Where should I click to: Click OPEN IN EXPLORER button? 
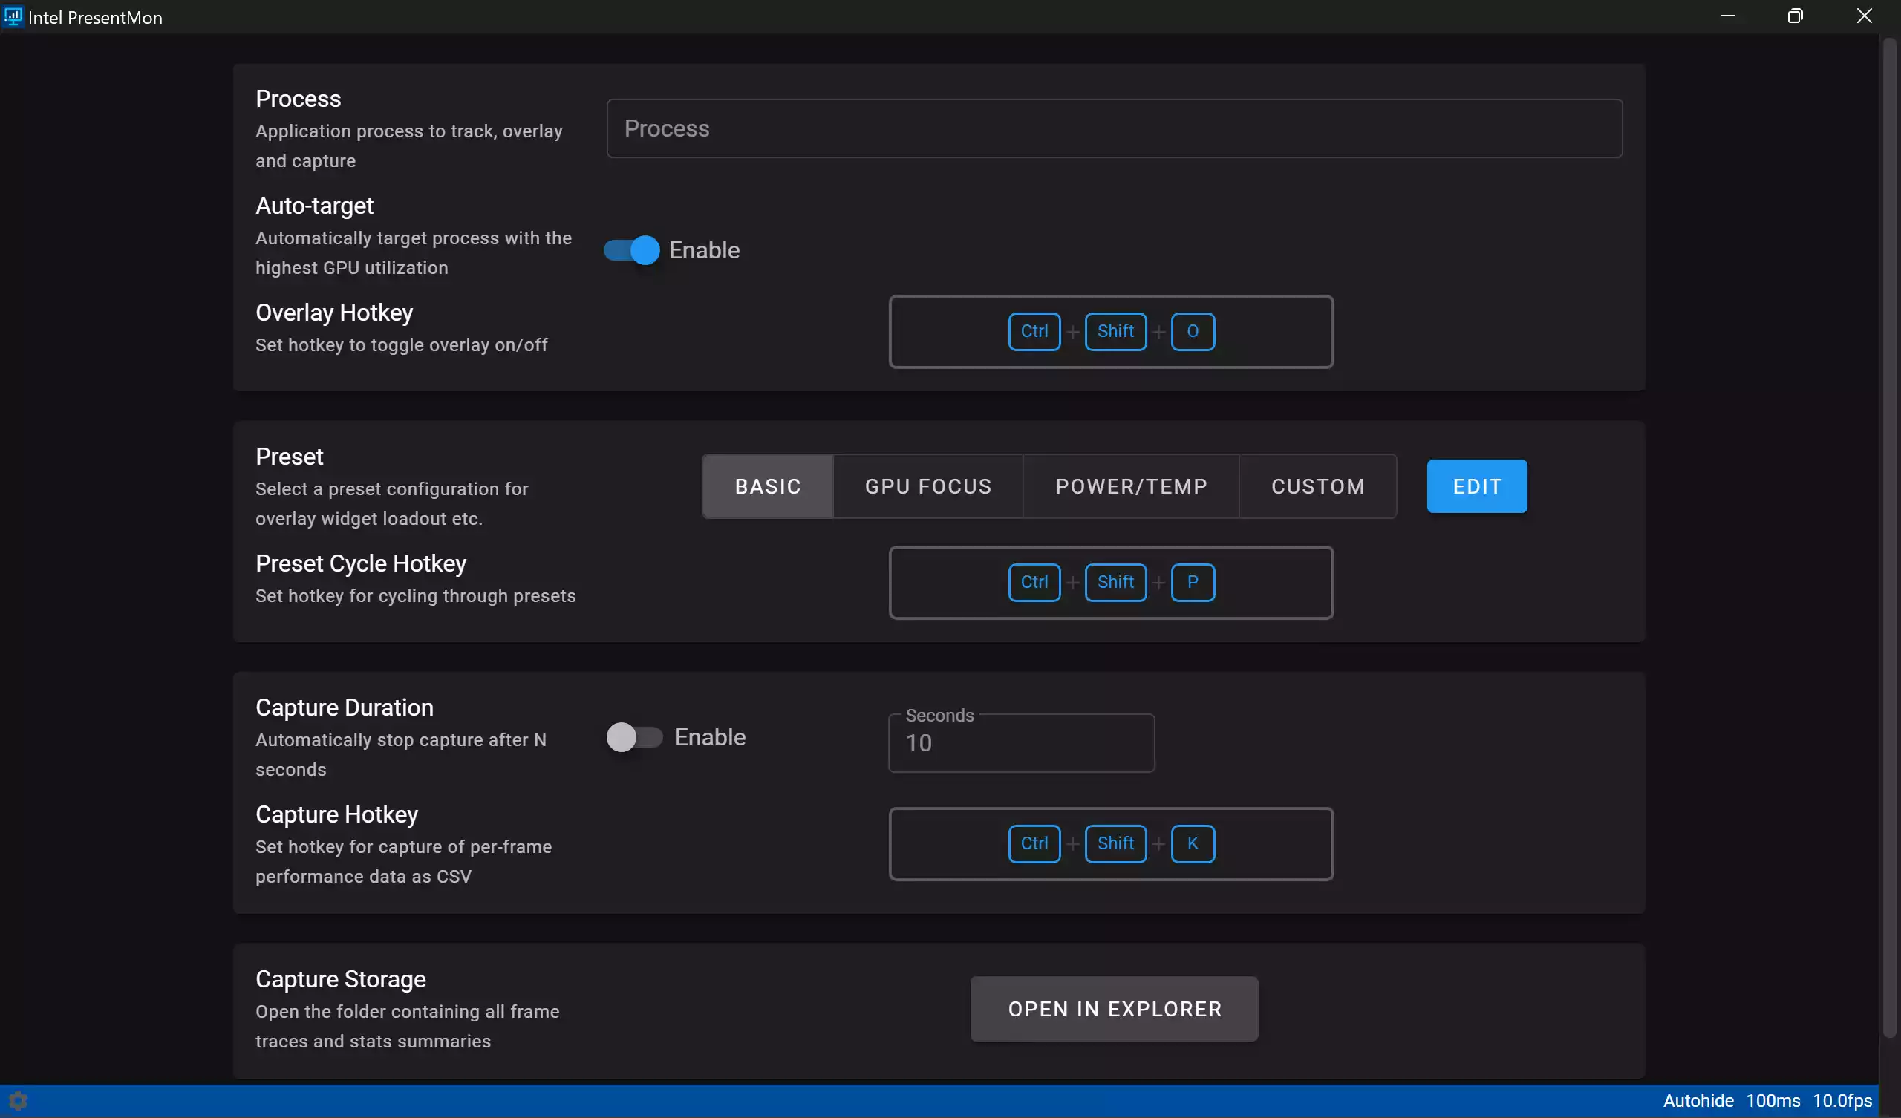[x=1113, y=1010]
